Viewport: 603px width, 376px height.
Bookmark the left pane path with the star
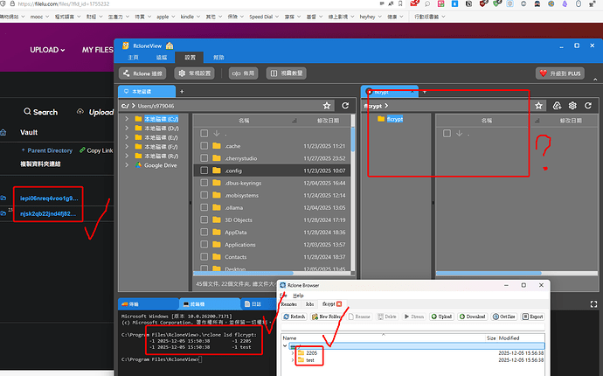point(327,106)
